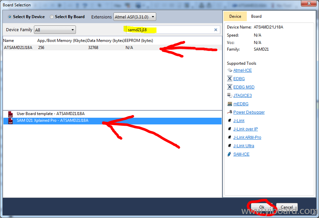Select SAM D21 Xplained Pro - ATSAMD21J18A
Image resolution: width=319 pixels, height=218 pixels.
pos(112,121)
